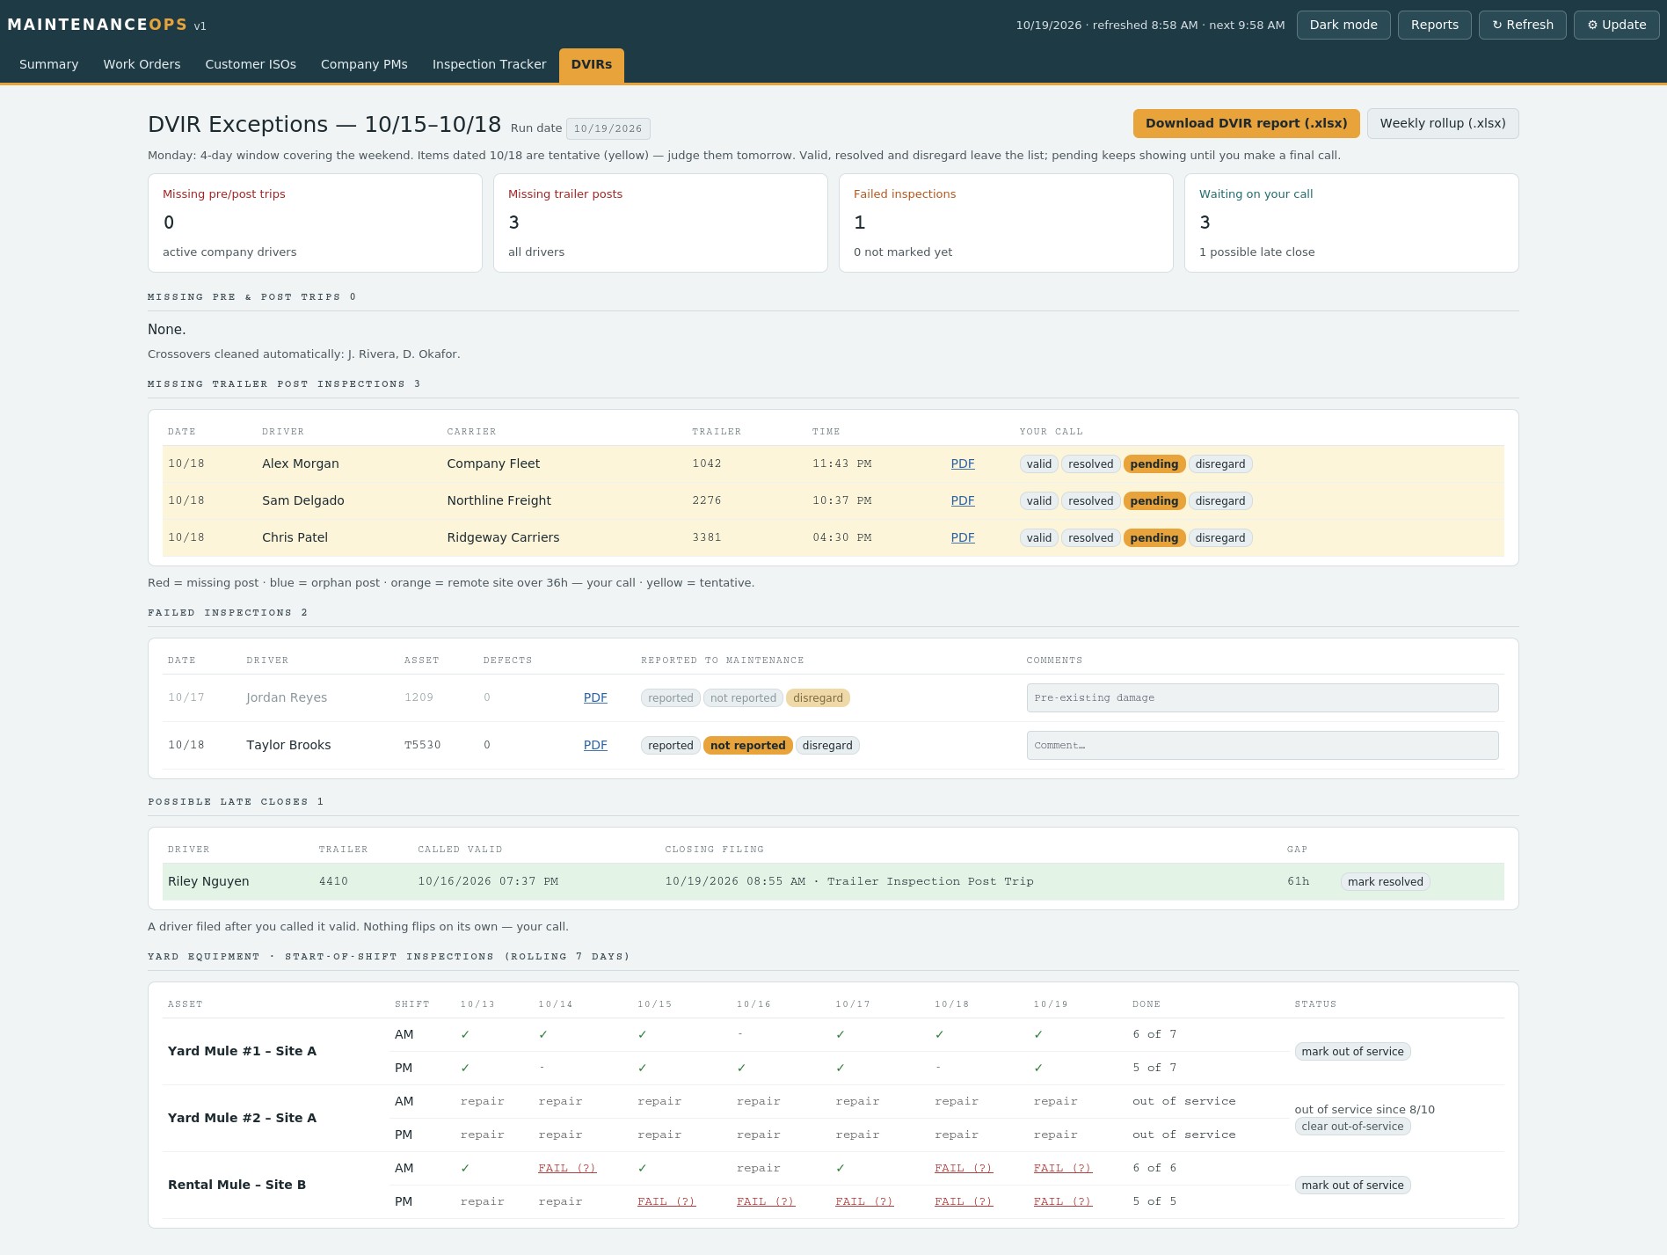Viewport: 1667px width, 1255px height.
Task: Select pending for Sam Delgado
Action: pos(1154,501)
